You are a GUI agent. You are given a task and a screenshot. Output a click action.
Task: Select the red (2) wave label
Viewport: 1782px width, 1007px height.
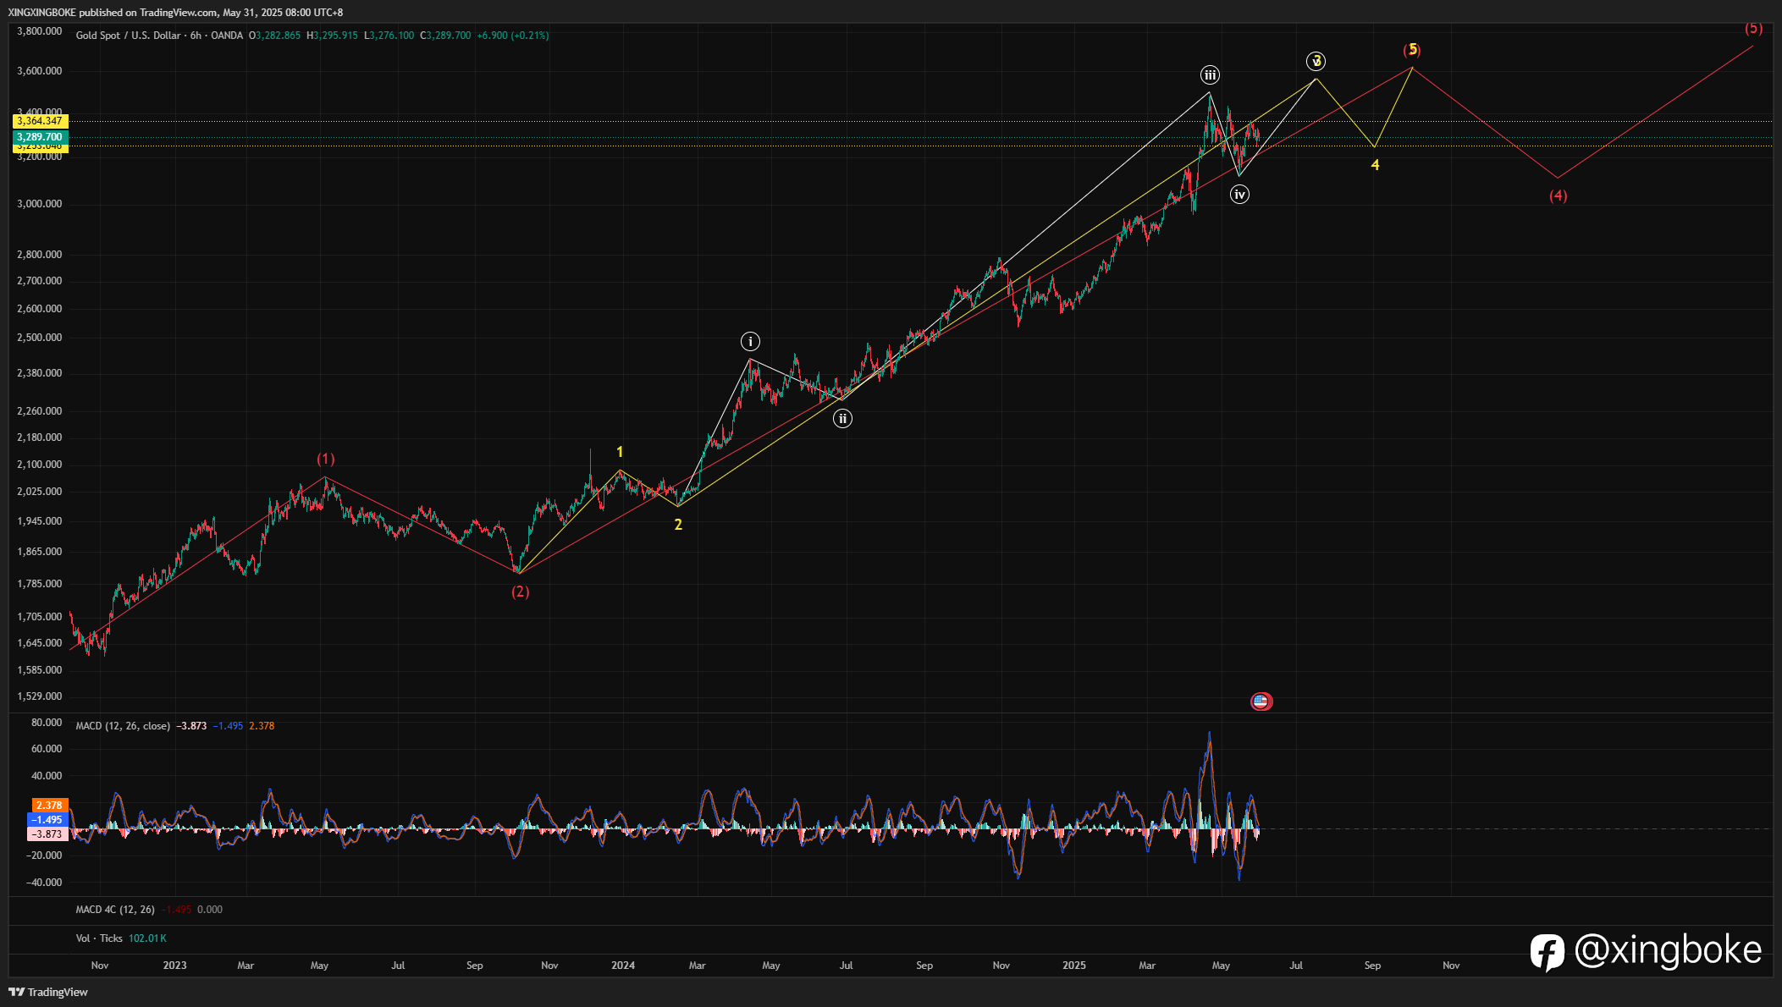[x=520, y=592]
